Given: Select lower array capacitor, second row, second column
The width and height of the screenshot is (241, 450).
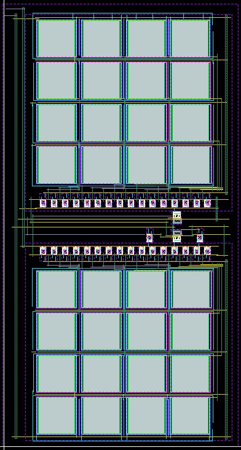Looking at the screenshot, I should coord(101,331).
